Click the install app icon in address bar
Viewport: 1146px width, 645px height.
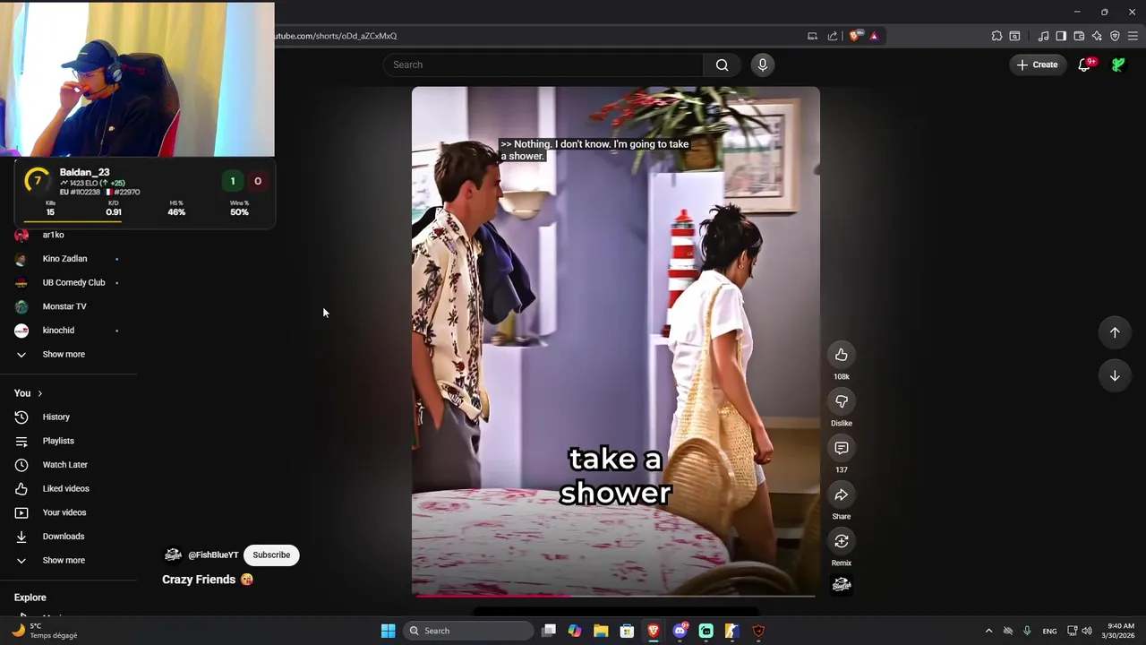point(812,36)
